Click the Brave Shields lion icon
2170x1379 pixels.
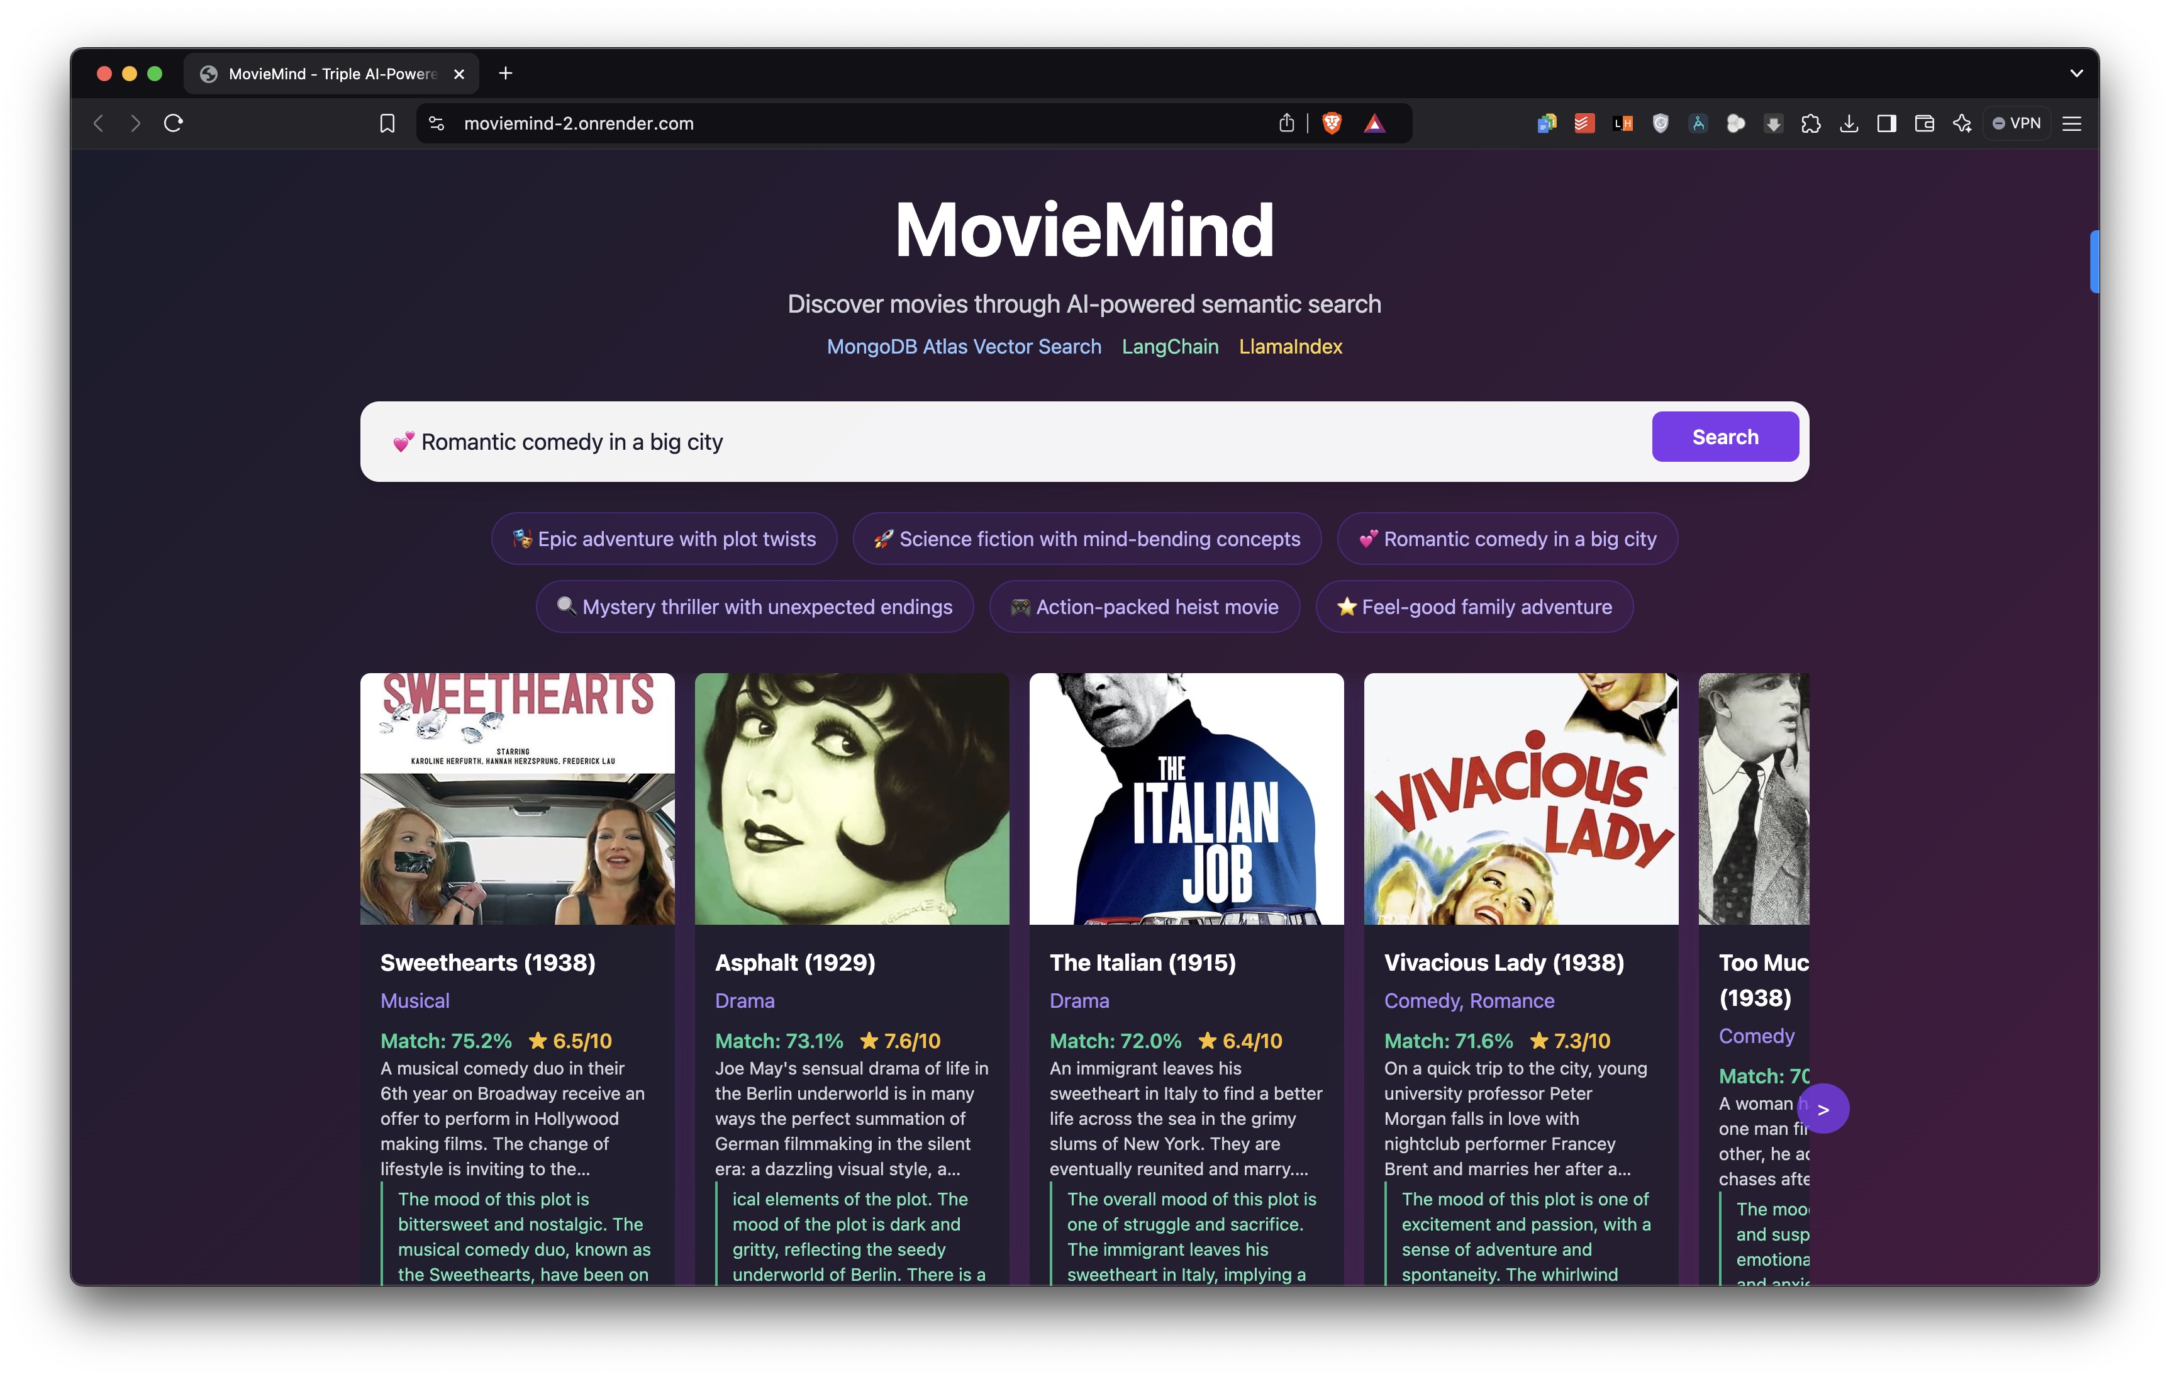(x=1331, y=123)
